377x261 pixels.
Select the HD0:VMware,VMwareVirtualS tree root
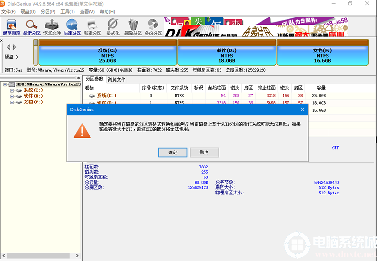(x=49, y=84)
